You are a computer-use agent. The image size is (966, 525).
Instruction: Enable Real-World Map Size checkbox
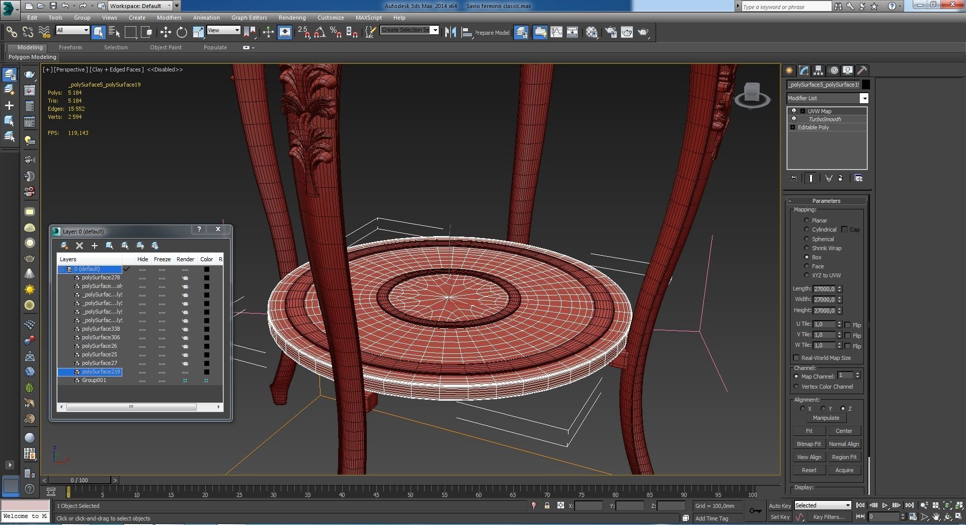[796, 358]
